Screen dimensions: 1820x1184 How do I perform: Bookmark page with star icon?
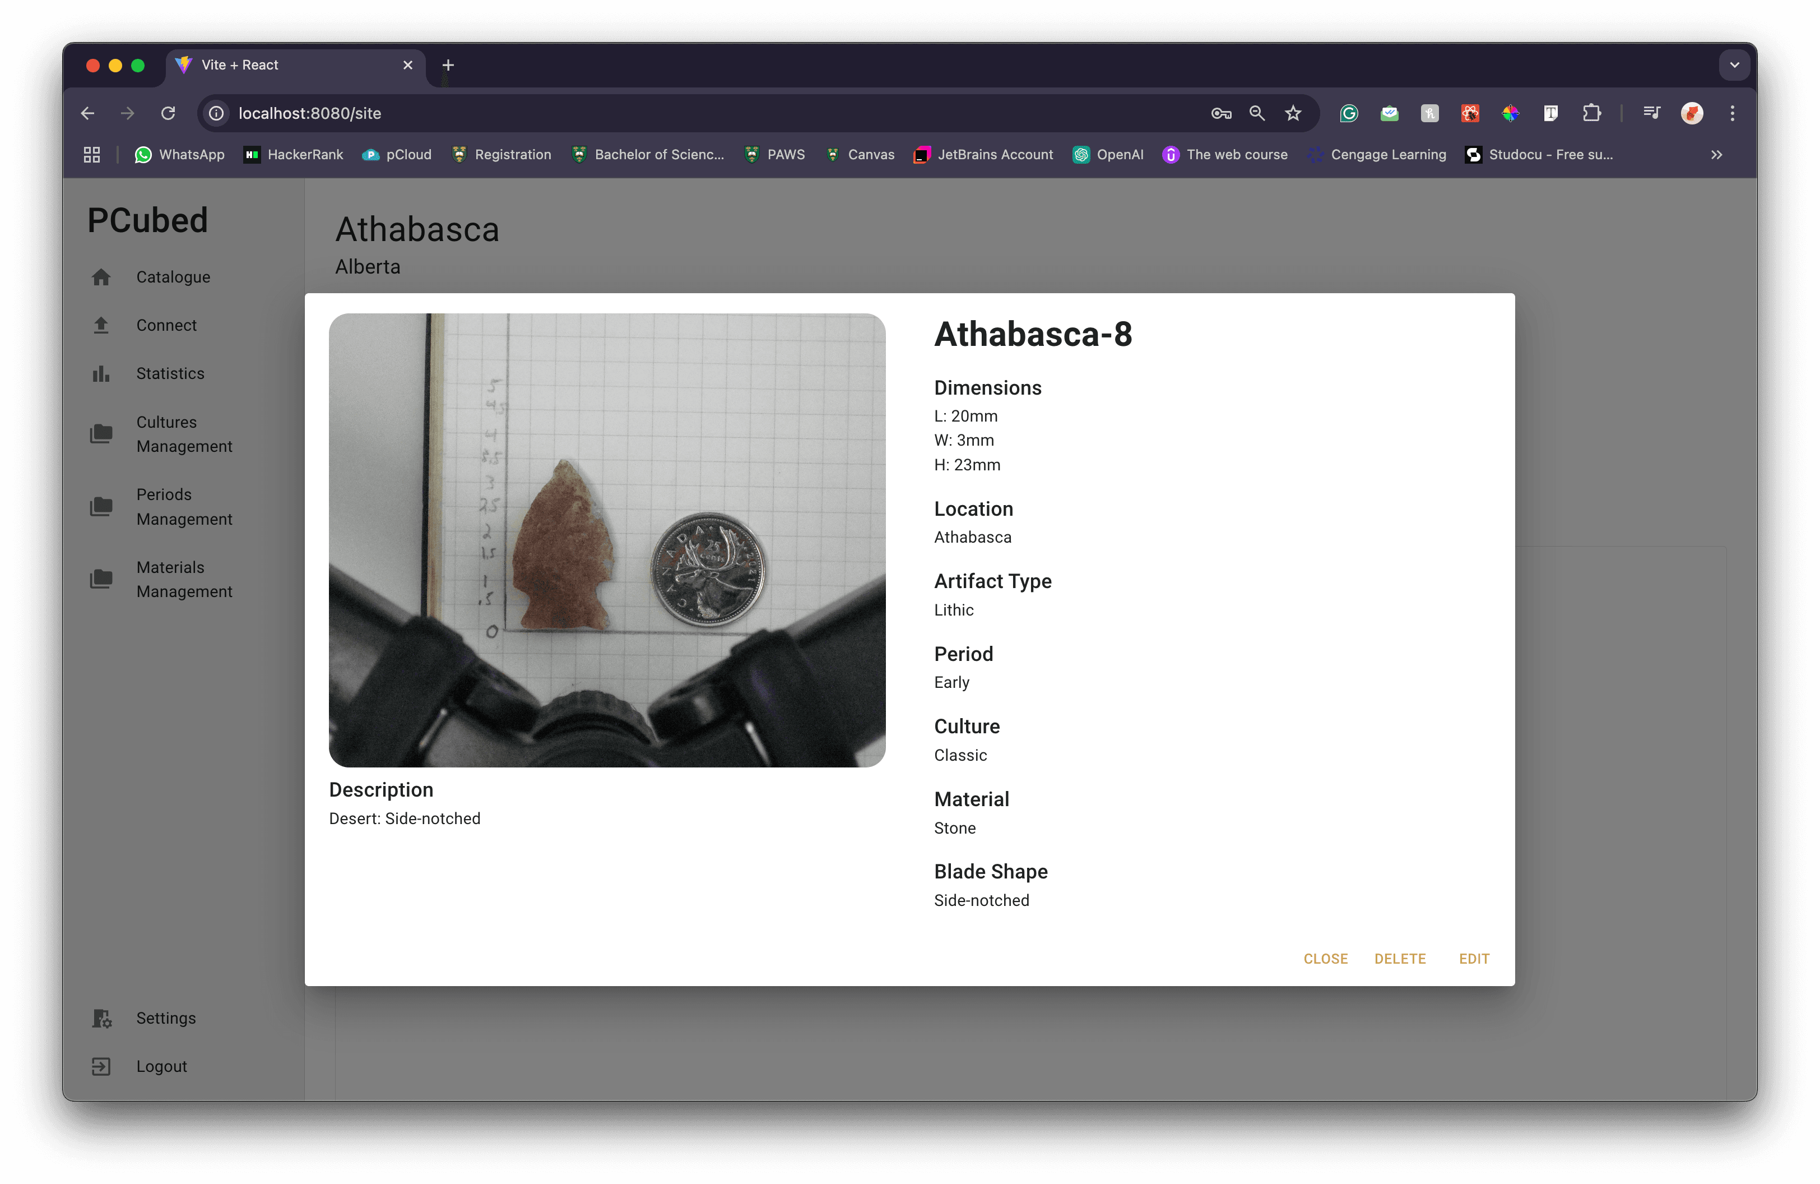pyautogui.click(x=1293, y=113)
